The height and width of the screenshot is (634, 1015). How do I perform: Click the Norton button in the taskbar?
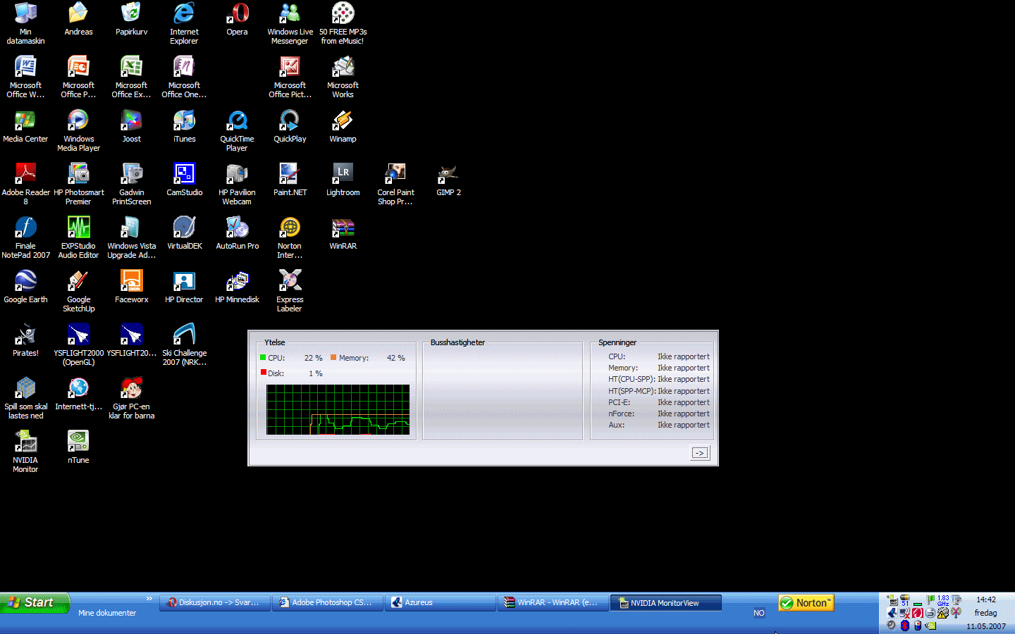pyautogui.click(x=806, y=603)
